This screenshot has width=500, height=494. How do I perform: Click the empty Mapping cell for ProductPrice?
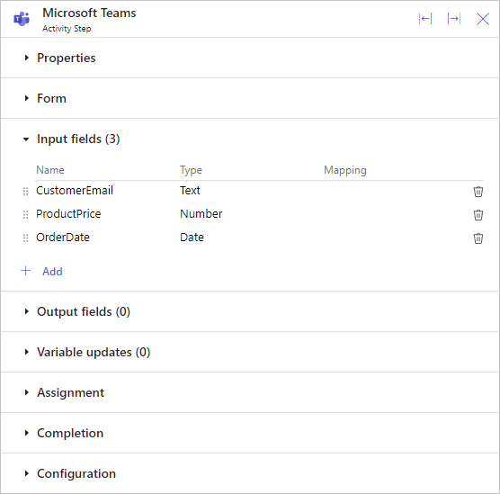(x=396, y=214)
